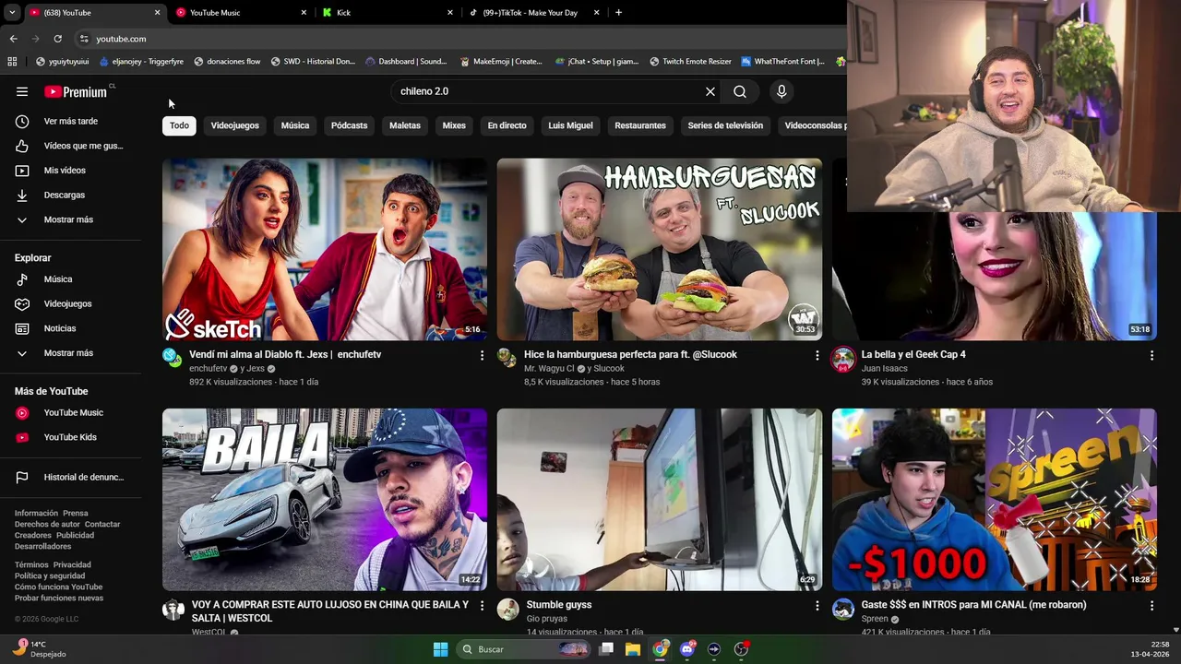Open Noticias under Explorar
Viewport: 1181px width, 664px height.
tap(70, 328)
